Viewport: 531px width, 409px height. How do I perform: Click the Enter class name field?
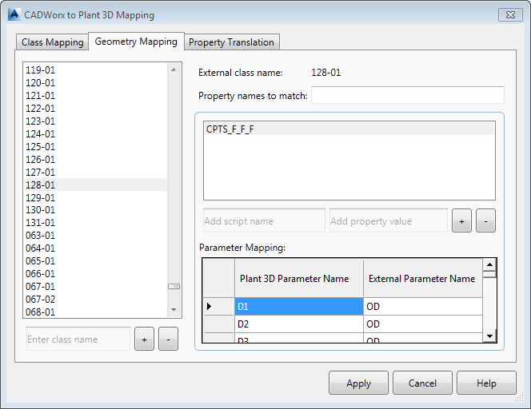[78, 339]
